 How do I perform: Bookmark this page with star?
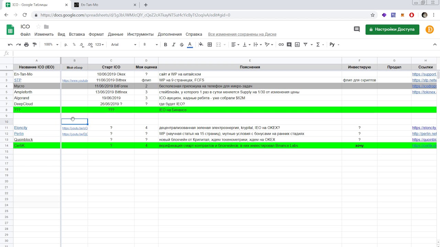[373, 15]
